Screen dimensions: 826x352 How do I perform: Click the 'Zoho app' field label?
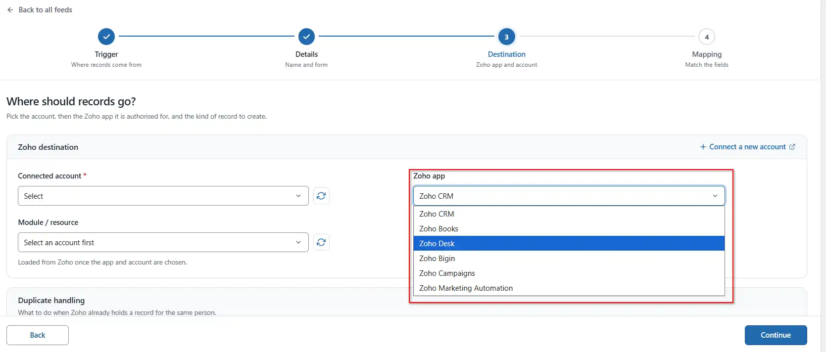pos(429,176)
